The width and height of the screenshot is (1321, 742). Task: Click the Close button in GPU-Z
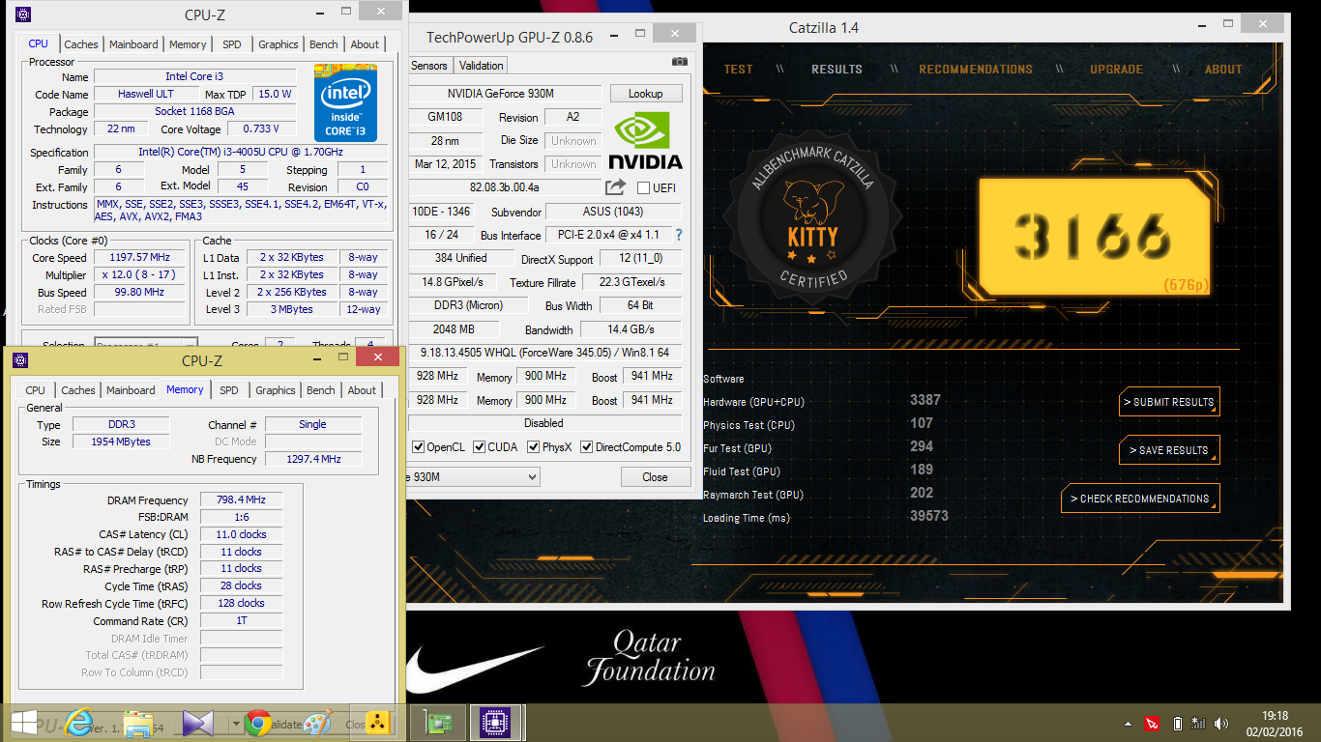tap(656, 477)
